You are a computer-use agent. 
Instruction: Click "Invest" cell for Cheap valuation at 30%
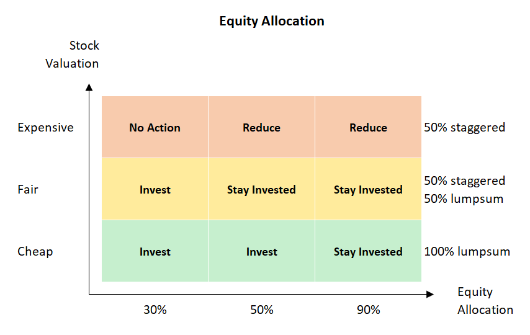tap(155, 252)
